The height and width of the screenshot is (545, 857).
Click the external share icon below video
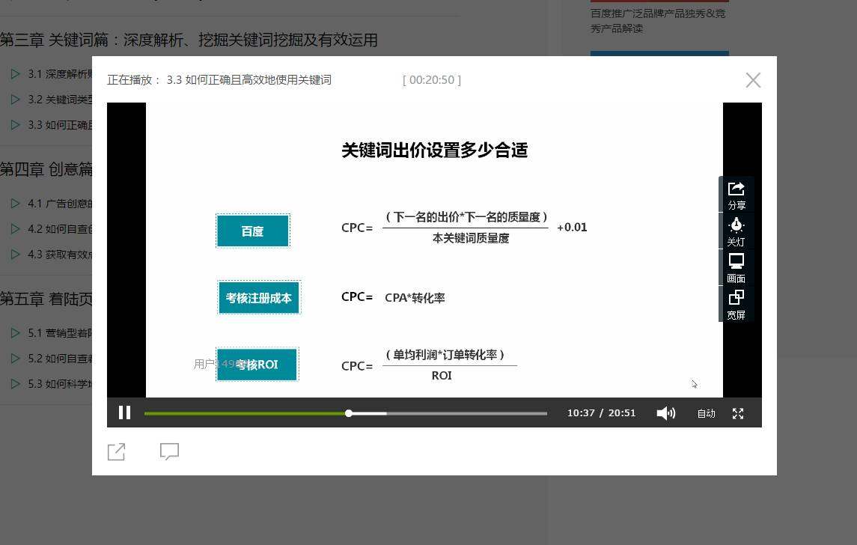117,451
